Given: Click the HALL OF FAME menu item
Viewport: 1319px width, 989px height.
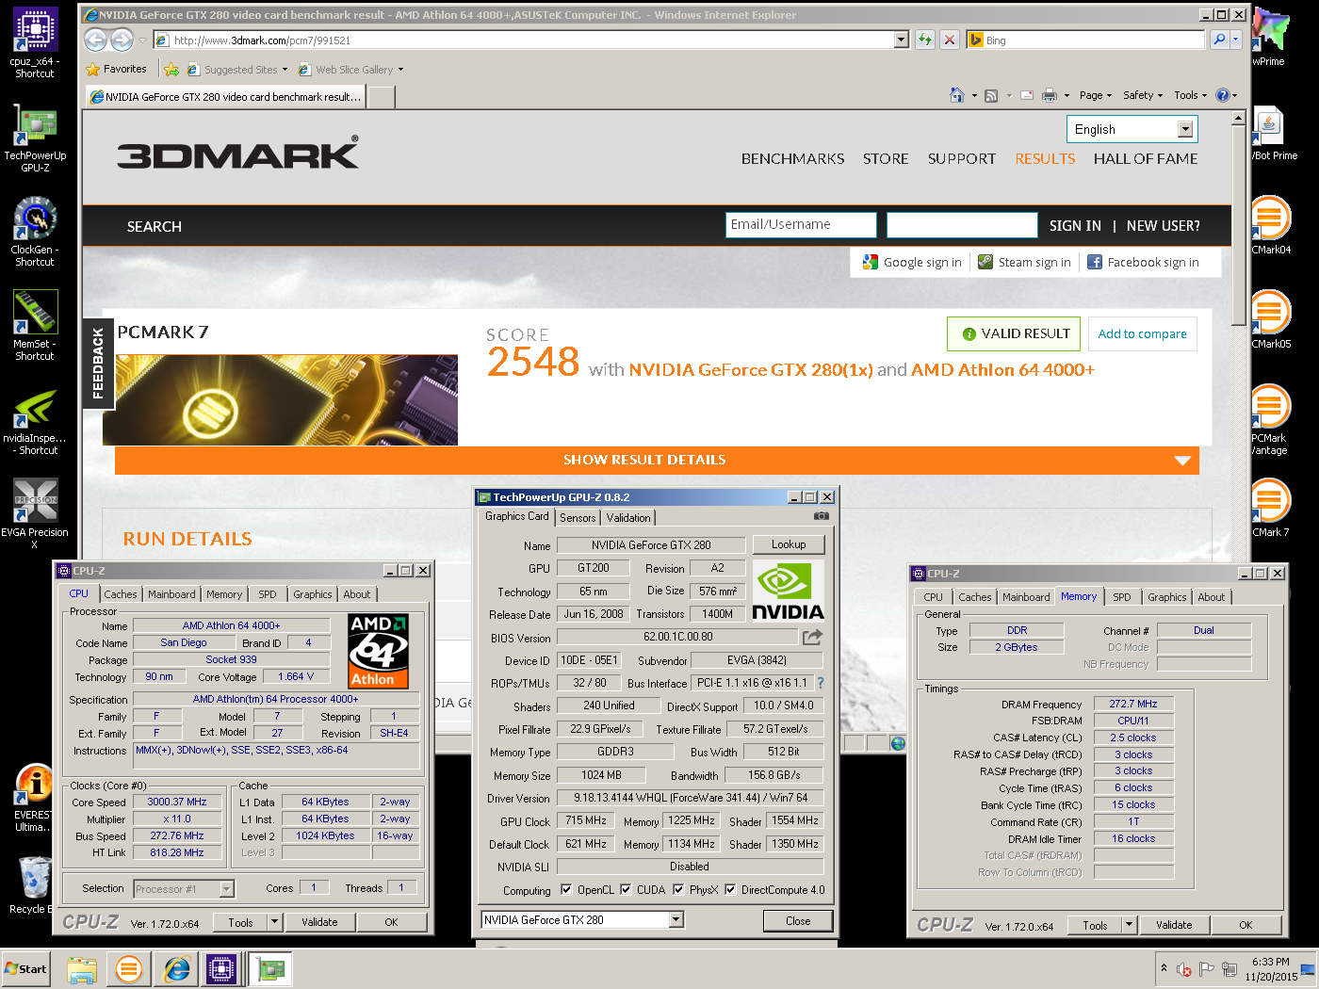Looking at the screenshot, I should [x=1146, y=159].
